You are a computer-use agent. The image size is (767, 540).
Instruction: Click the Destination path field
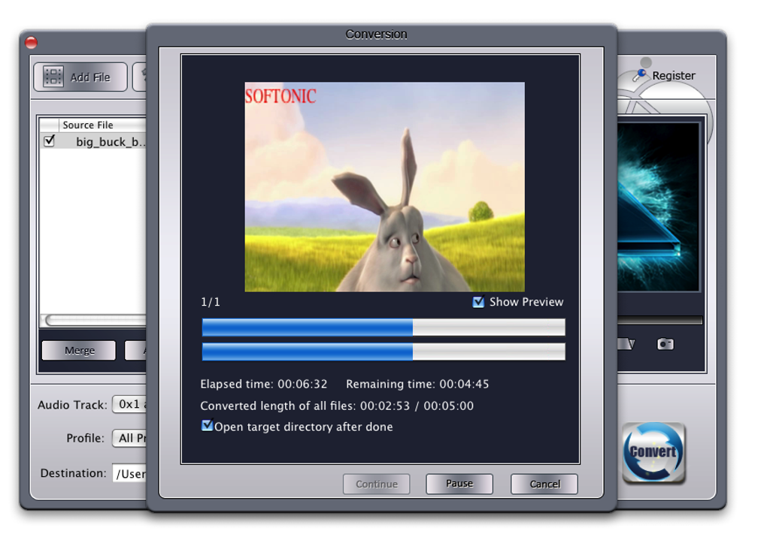click(129, 473)
